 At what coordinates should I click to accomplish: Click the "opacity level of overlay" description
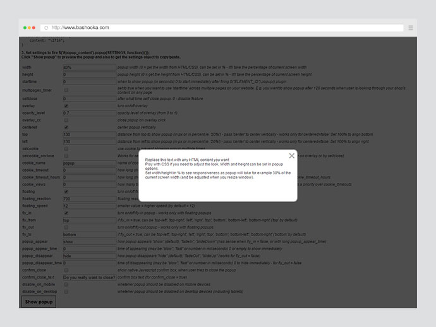pyautogui.click(x=147, y=113)
